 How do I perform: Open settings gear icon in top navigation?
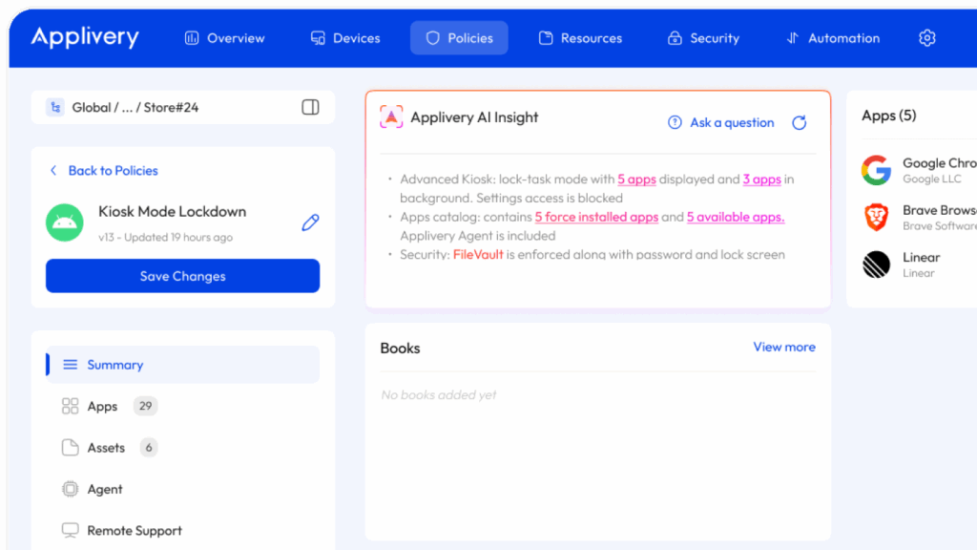(x=926, y=38)
